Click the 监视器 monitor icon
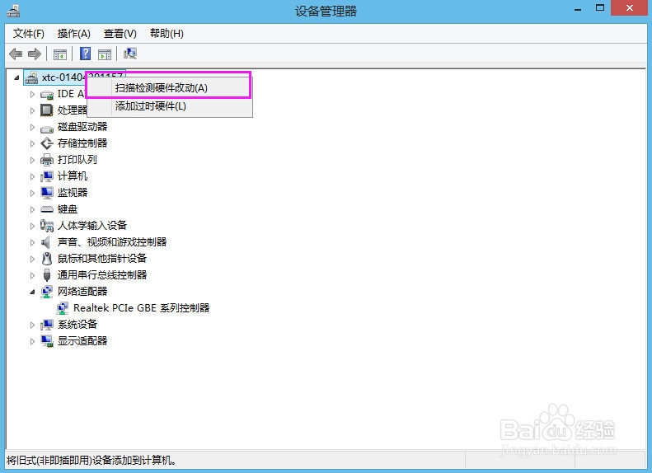Image resolution: width=652 pixels, height=473 pixels. click(47, 193)
